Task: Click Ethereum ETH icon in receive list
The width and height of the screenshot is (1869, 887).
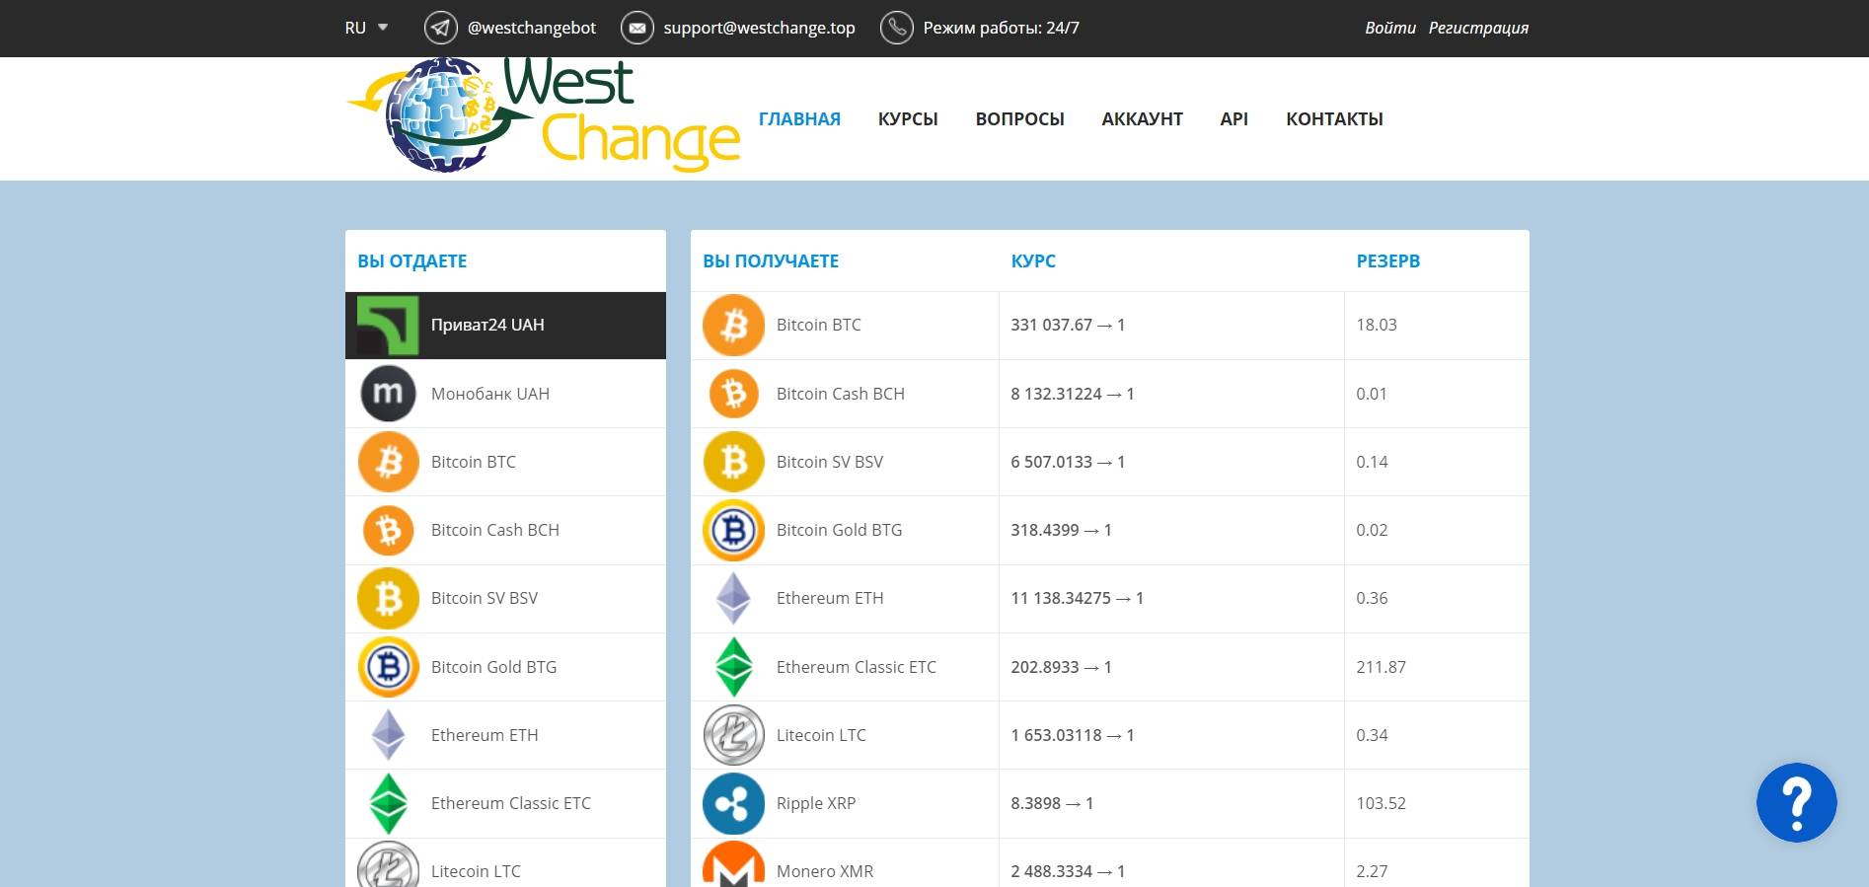Action: tap(733, 598)
